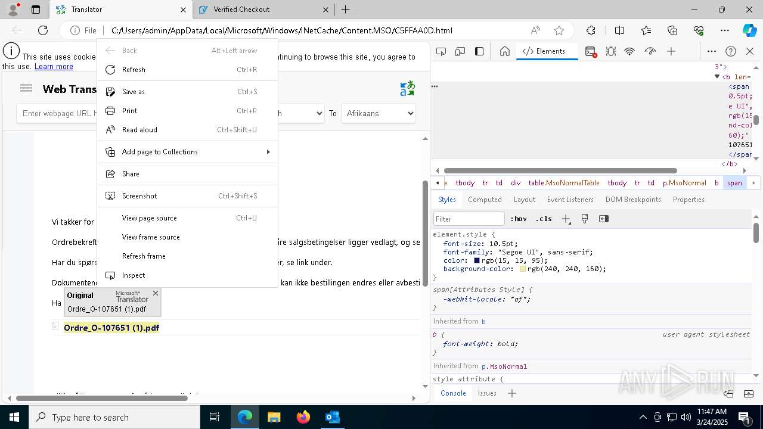Click the Microsoft Translator logo icon
The height and width of the screenshot is (429, 763).
pos(408,88)
